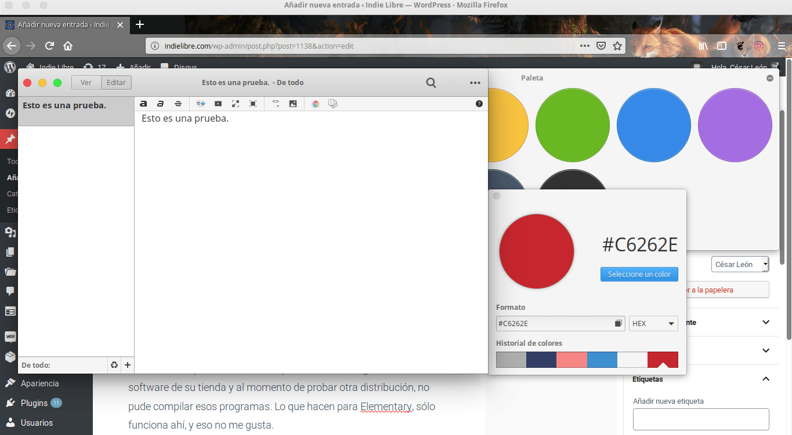Viewport: 792px width, 435px height.
Task: Click the copy icon in Formato field
Action: 619,323
